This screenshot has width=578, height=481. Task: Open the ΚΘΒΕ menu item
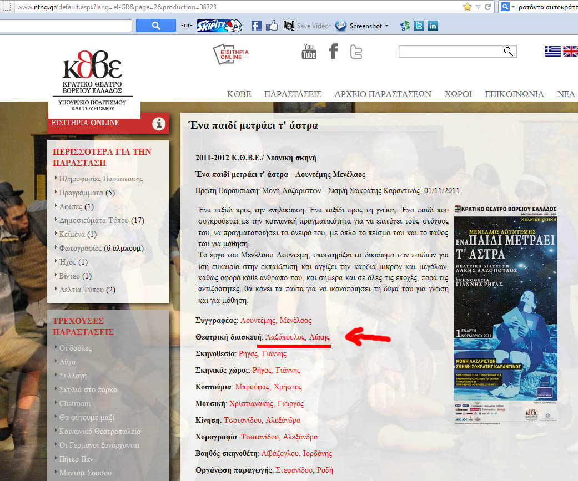[239, 94]
